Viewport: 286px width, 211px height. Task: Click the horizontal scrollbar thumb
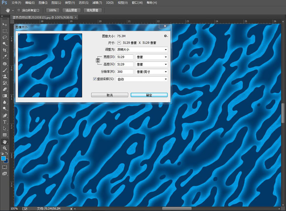pyautogui.click(x=177, y=209)
